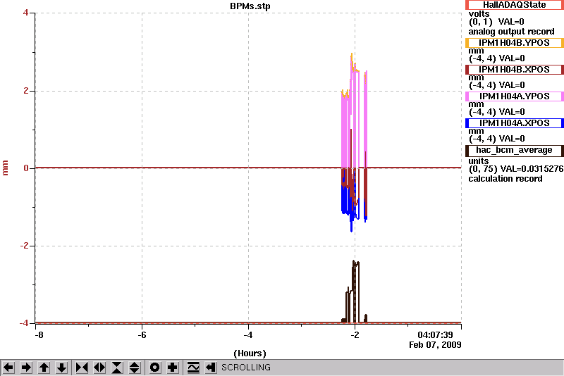Pan the graph right with the right-arrow button
Viewport: 564px width, 376px height.
26,368
